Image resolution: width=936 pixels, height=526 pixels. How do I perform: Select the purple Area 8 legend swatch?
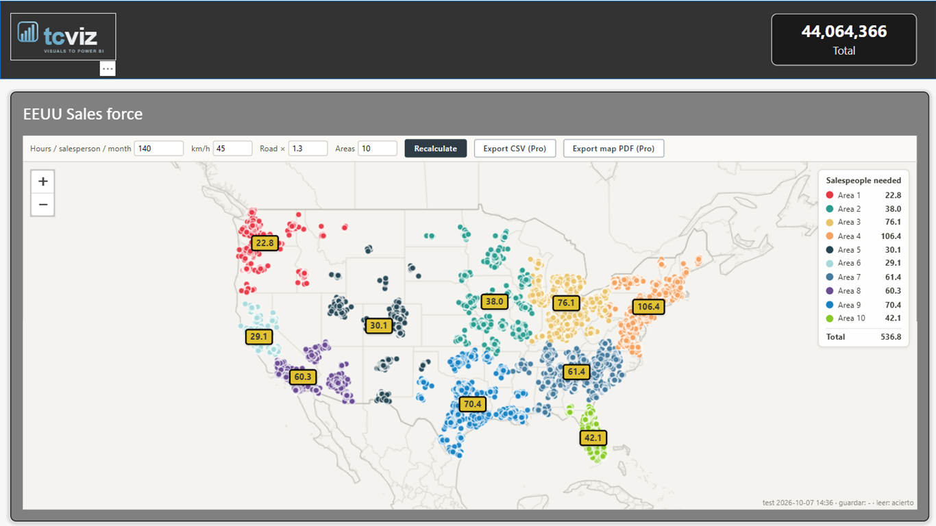(830, 291)
